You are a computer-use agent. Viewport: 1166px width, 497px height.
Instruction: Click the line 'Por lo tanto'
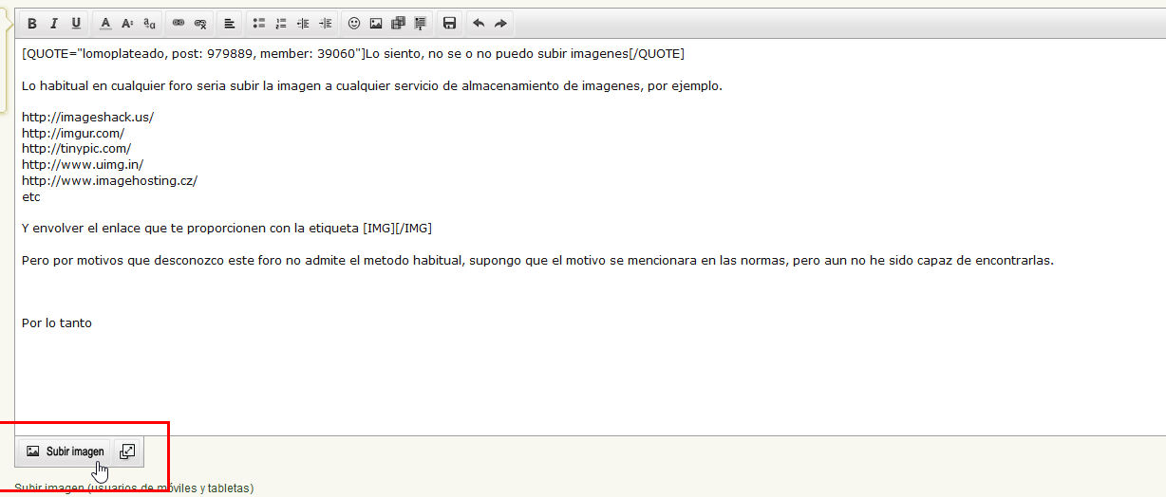(57, 323)
